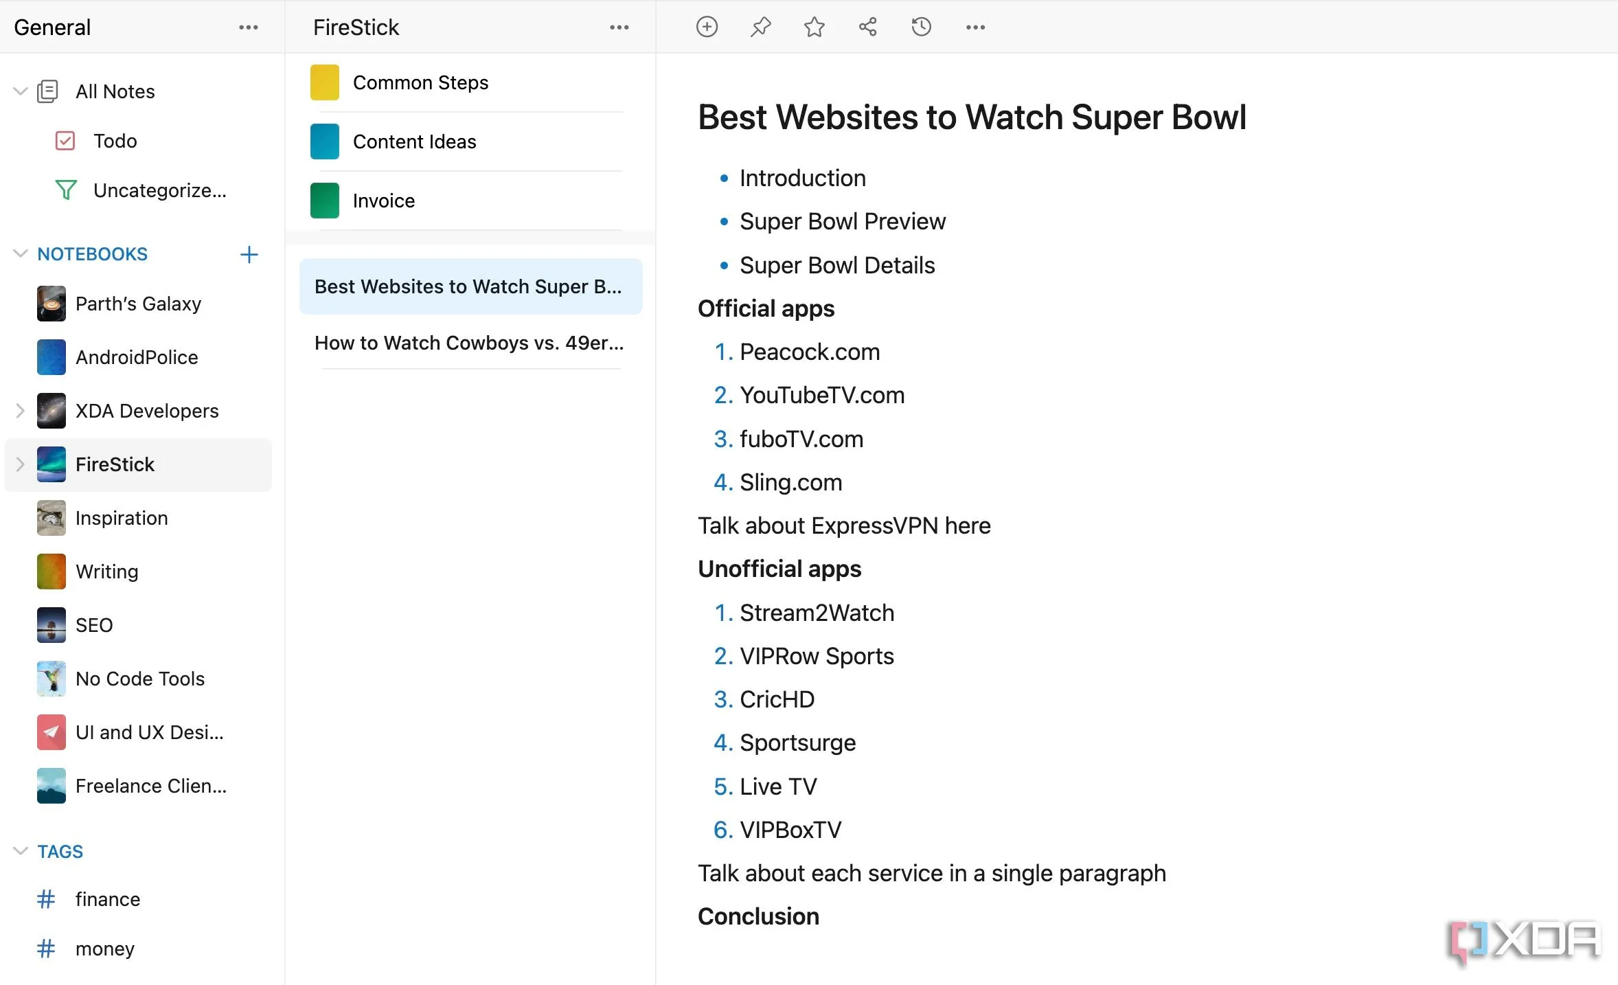Add a notebook with plus icon
Viewport: 1618px width, 985px height.
(249, 255)
